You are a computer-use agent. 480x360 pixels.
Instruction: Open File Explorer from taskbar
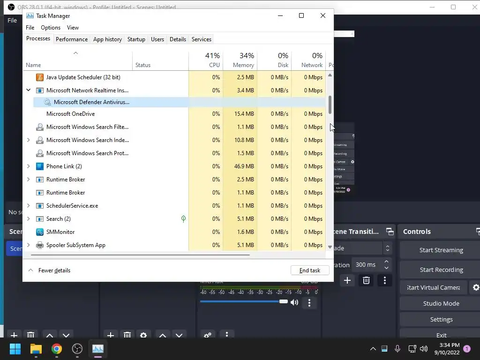[36, 349]
